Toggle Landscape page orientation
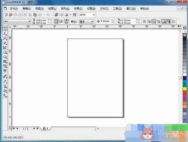 (x=61, y=22)
